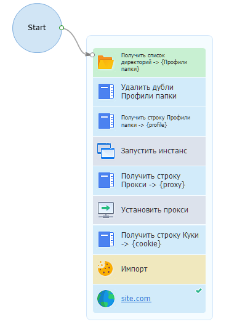Click the globe icon for site.com
The width and height of the screenshot is (229, 335).
(106, 299)
